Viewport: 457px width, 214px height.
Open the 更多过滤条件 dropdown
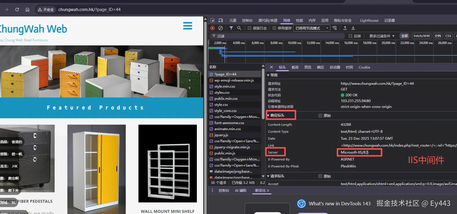[382, 36]
